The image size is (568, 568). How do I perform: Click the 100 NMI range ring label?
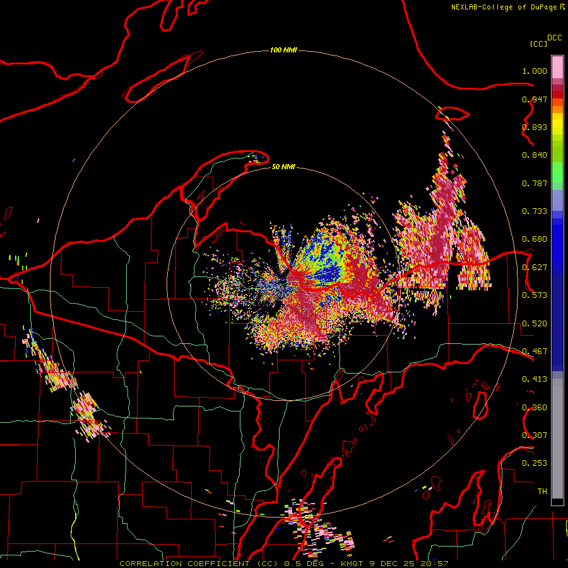pos(283,50)
